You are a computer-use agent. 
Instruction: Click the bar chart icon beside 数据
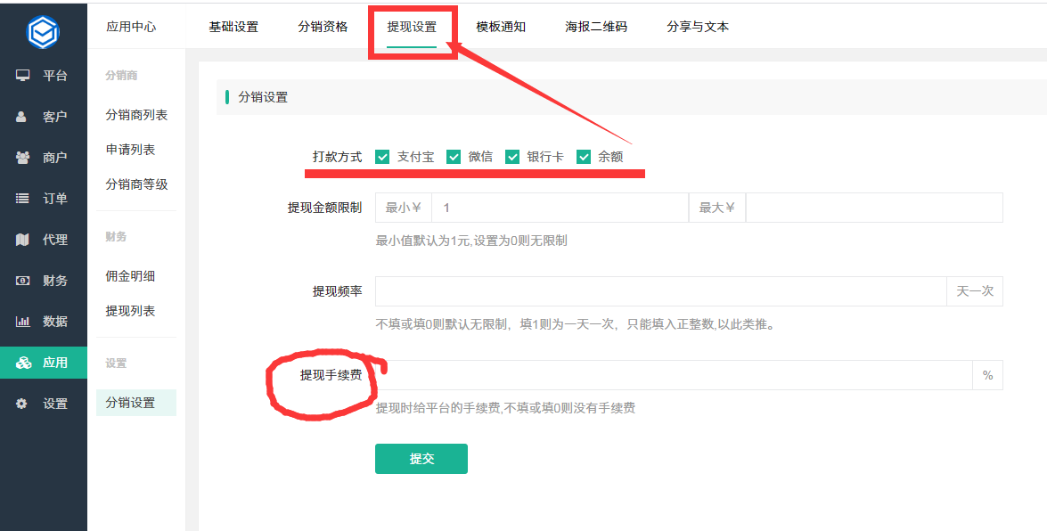pos(22,322)
